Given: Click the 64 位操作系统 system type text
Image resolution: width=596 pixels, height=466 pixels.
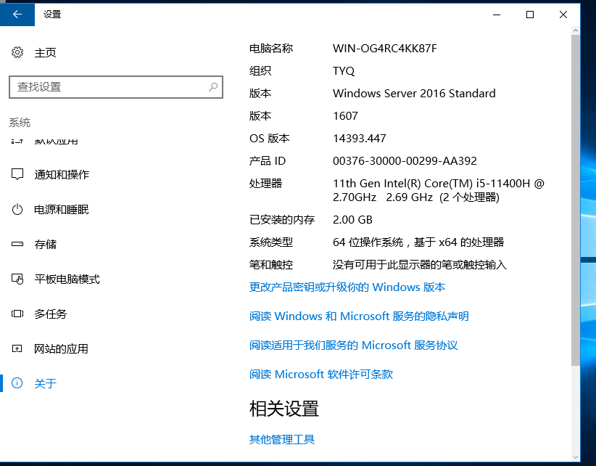Looking at the screenshot, I should (x=418, y=242).
